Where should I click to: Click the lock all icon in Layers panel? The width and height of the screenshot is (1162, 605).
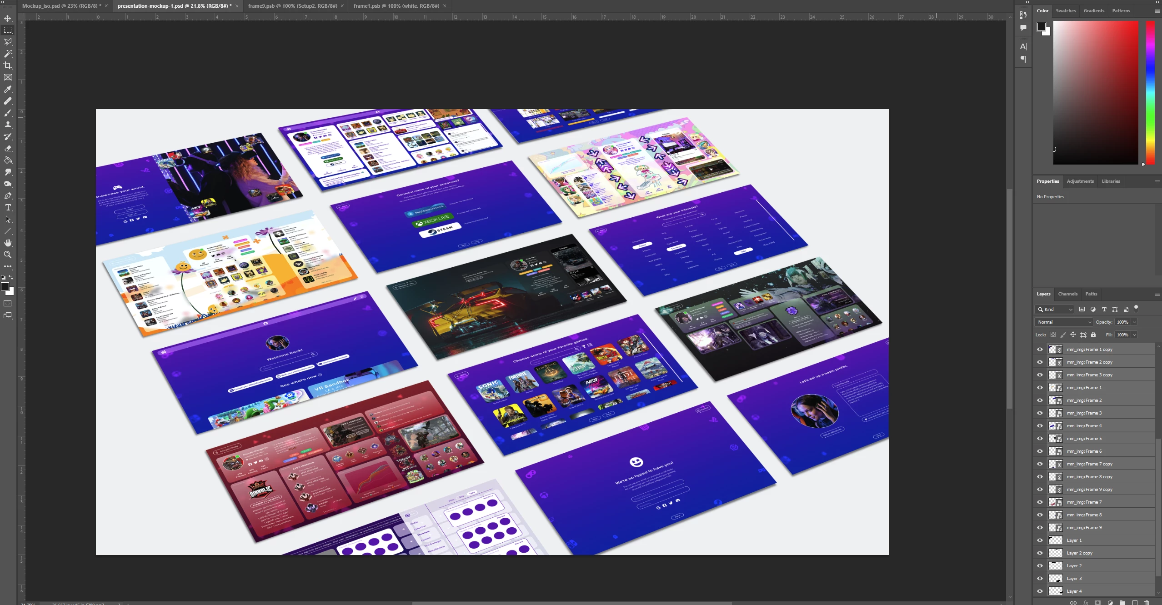(x=1093, y=335)
